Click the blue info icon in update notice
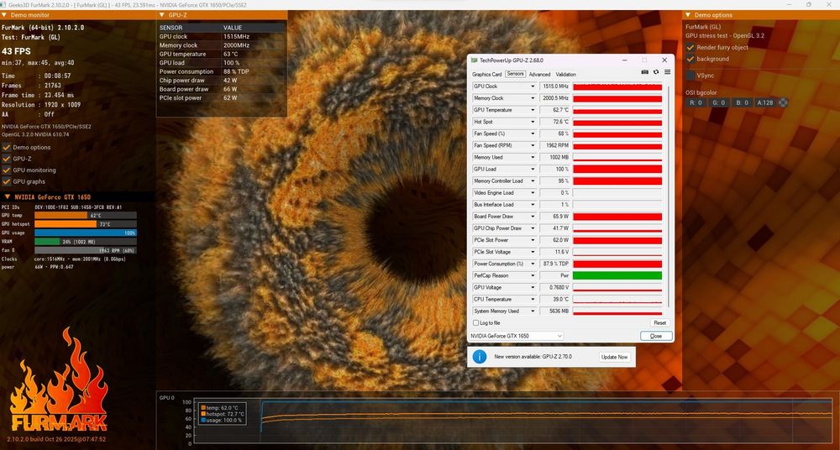 click(480, 356)
